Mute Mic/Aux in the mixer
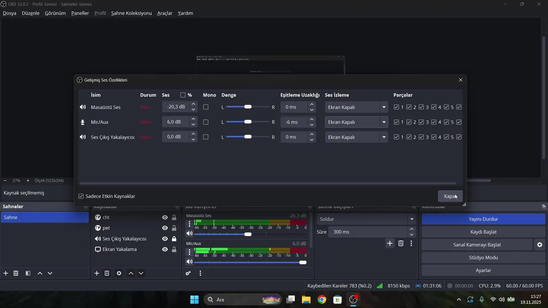Image resolution: width=548 pixels, height=308 pixels. pos(190,261)
